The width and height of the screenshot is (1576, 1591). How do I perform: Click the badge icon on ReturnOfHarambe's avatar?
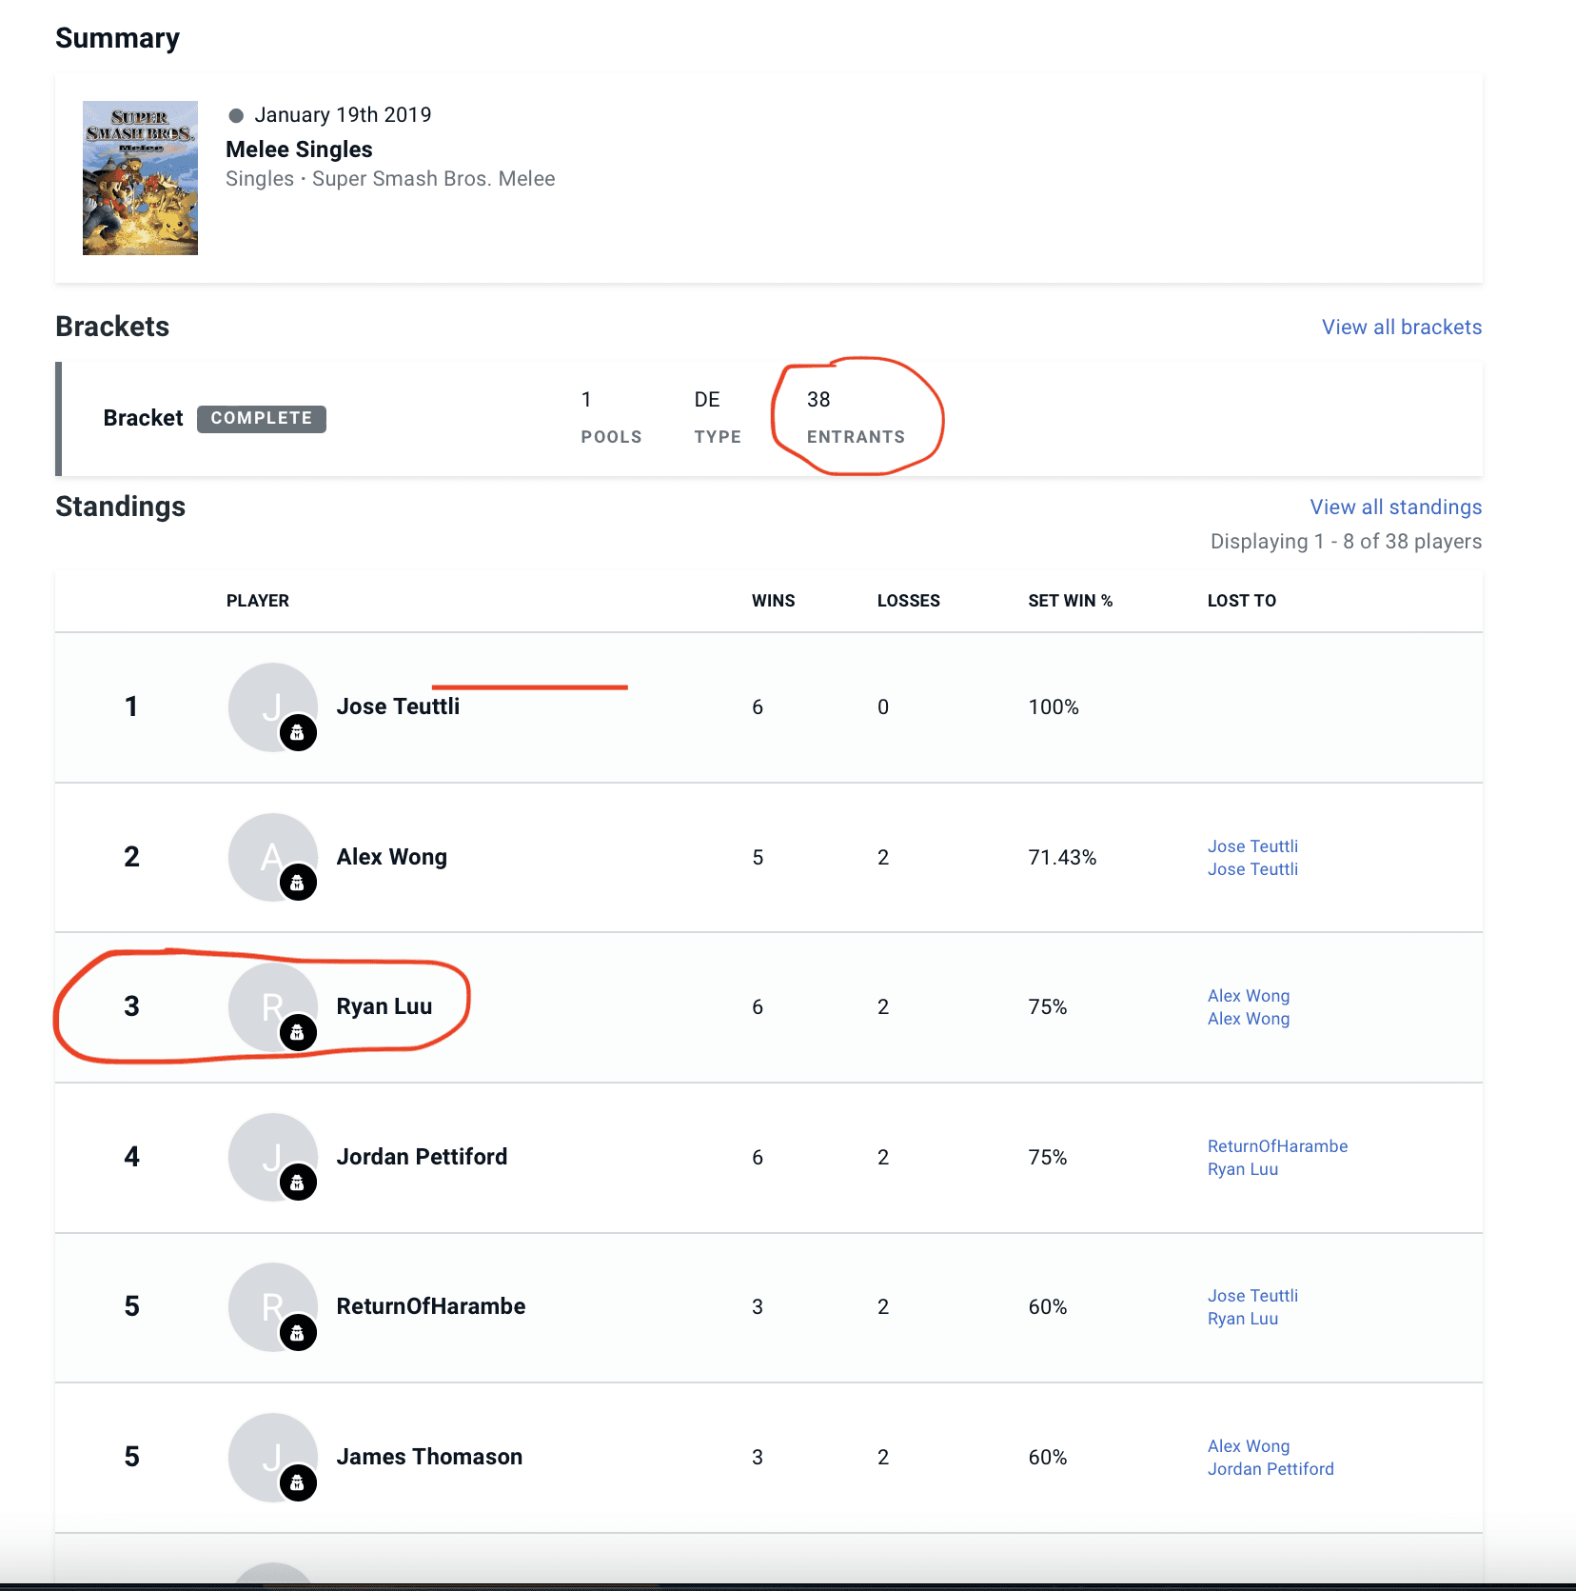(x=298, y=1332)
